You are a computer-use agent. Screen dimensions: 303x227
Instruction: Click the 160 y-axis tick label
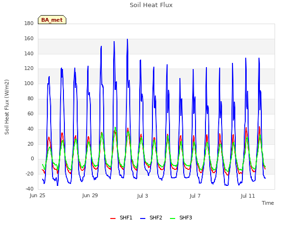point(29,39)
